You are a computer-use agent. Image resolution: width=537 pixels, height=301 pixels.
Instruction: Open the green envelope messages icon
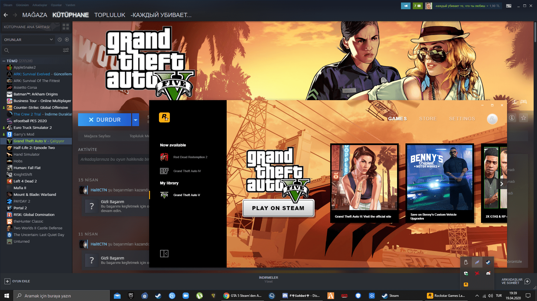(418, 6)
